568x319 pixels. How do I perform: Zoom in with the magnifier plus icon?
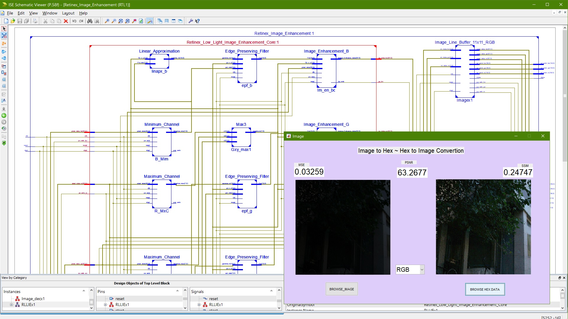107,21
